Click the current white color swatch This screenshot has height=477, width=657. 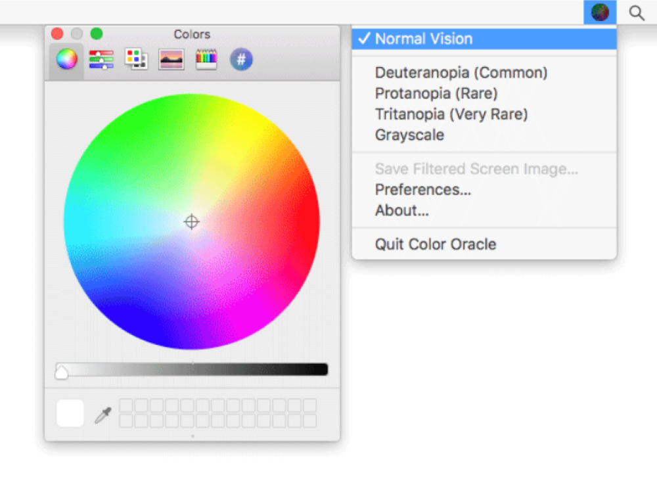70,413
